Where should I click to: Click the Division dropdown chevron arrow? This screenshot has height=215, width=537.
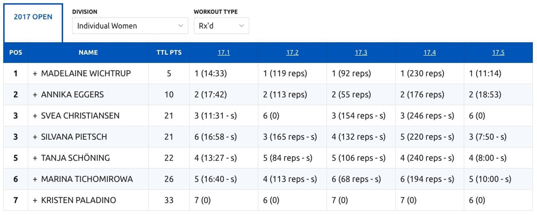[181, 26]
